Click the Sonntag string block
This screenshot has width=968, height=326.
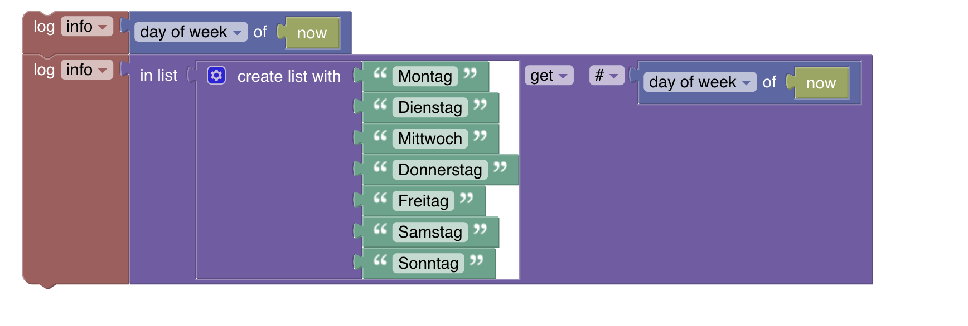pos(428,263)
